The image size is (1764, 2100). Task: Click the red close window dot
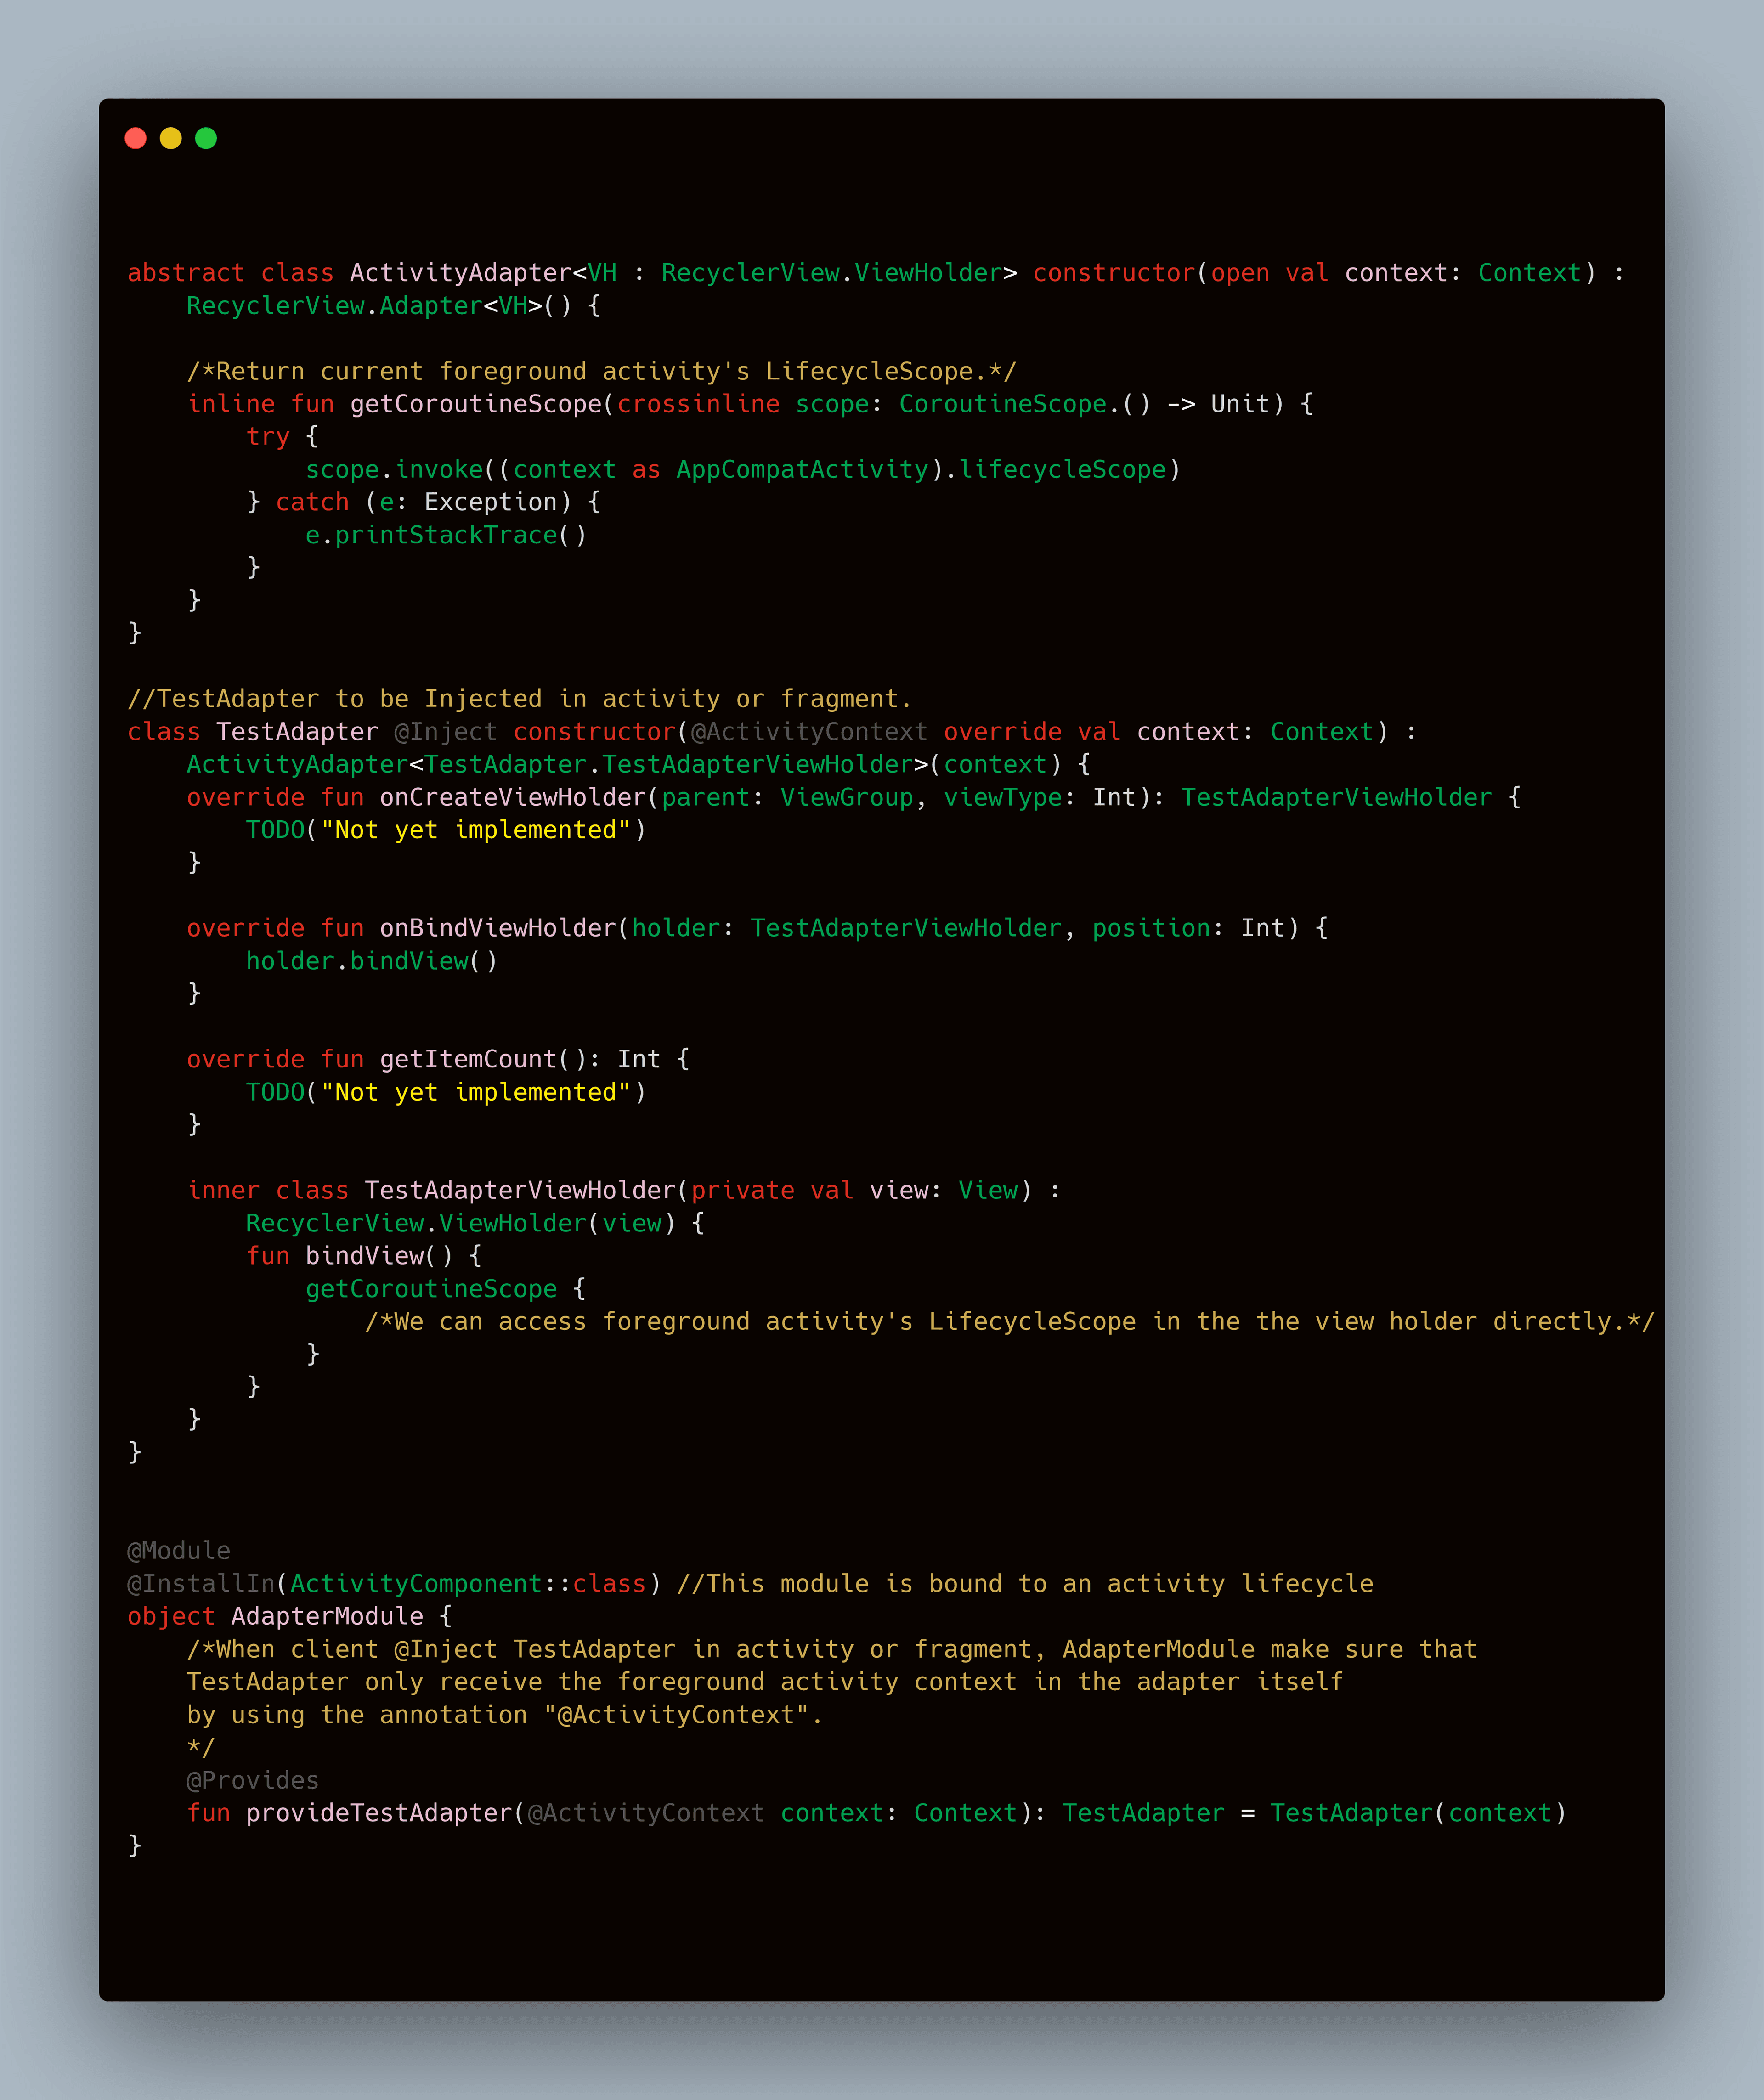coord(136,138)
